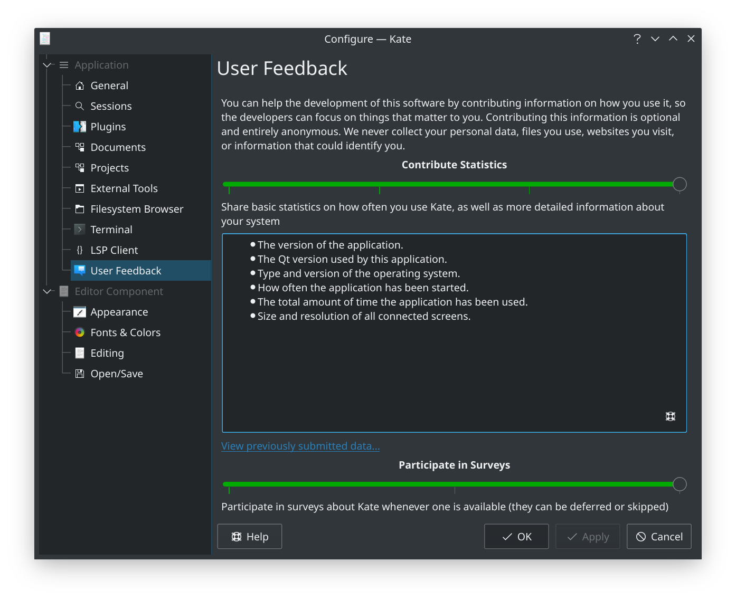Click the Participate in Surveys slider handle

point(680,484)
